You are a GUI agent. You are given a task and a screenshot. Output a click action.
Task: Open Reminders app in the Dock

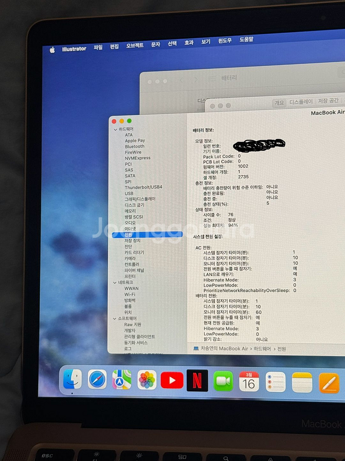pyautogui.click(x=275, y=382)
